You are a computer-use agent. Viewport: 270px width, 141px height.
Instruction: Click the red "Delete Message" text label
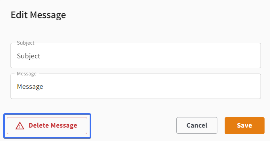pyautogui.click(x=53, y=125)
